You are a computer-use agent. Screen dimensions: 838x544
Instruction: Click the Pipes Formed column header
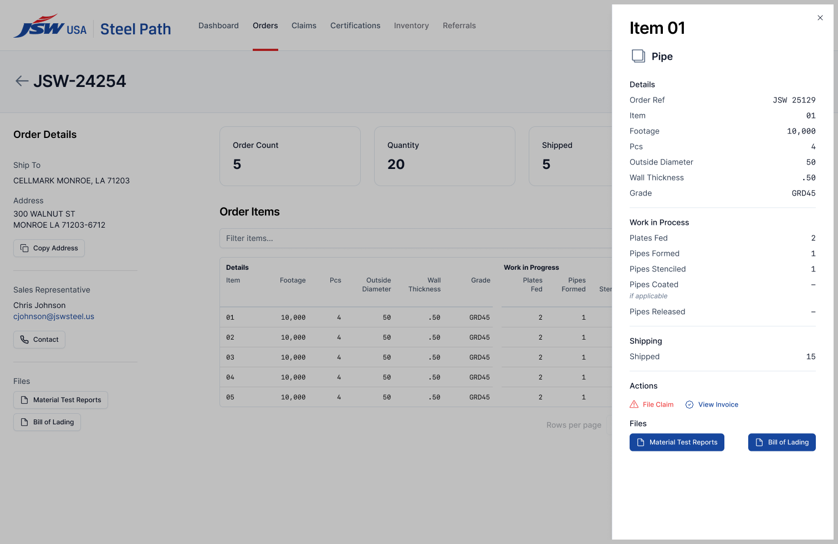(x=574, y=285)
